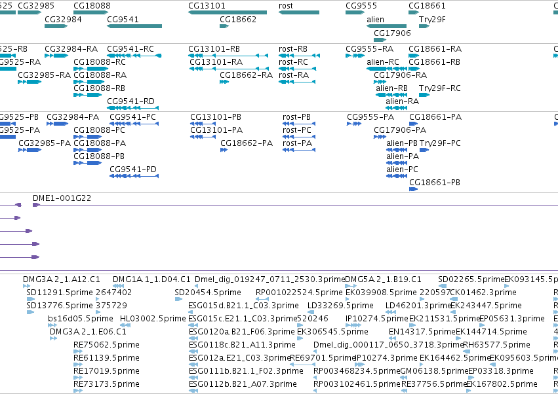558x394 pixels.
Task: Click EST GM06138.5prime
Action: coord(435,371)
